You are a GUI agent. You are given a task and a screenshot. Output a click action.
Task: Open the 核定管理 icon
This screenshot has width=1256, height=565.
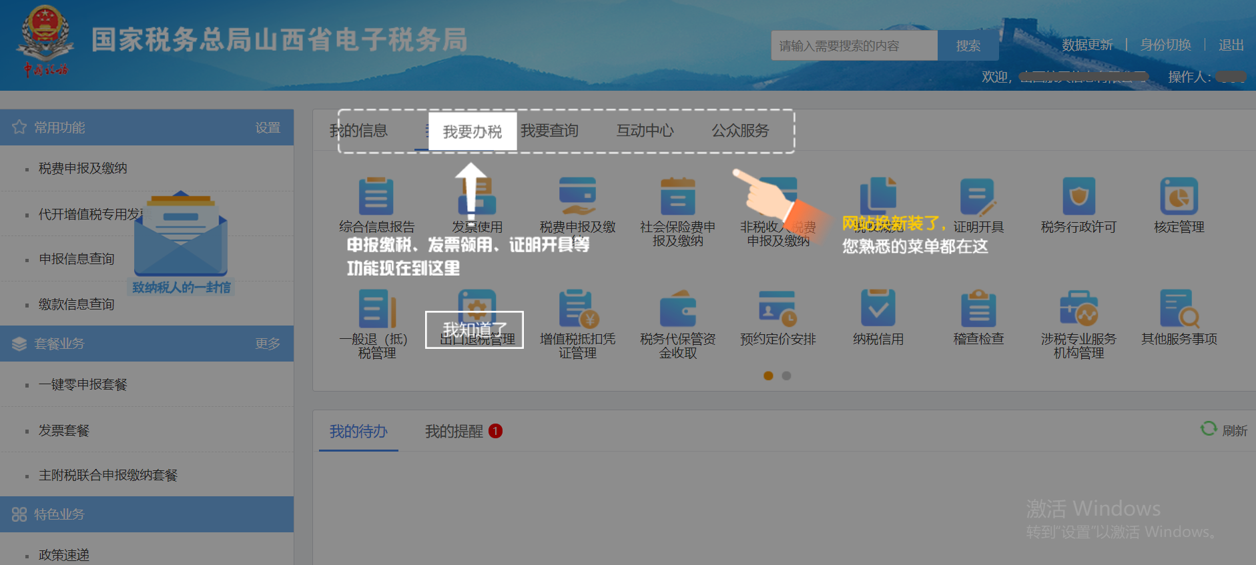click(x=1179, y=196)
